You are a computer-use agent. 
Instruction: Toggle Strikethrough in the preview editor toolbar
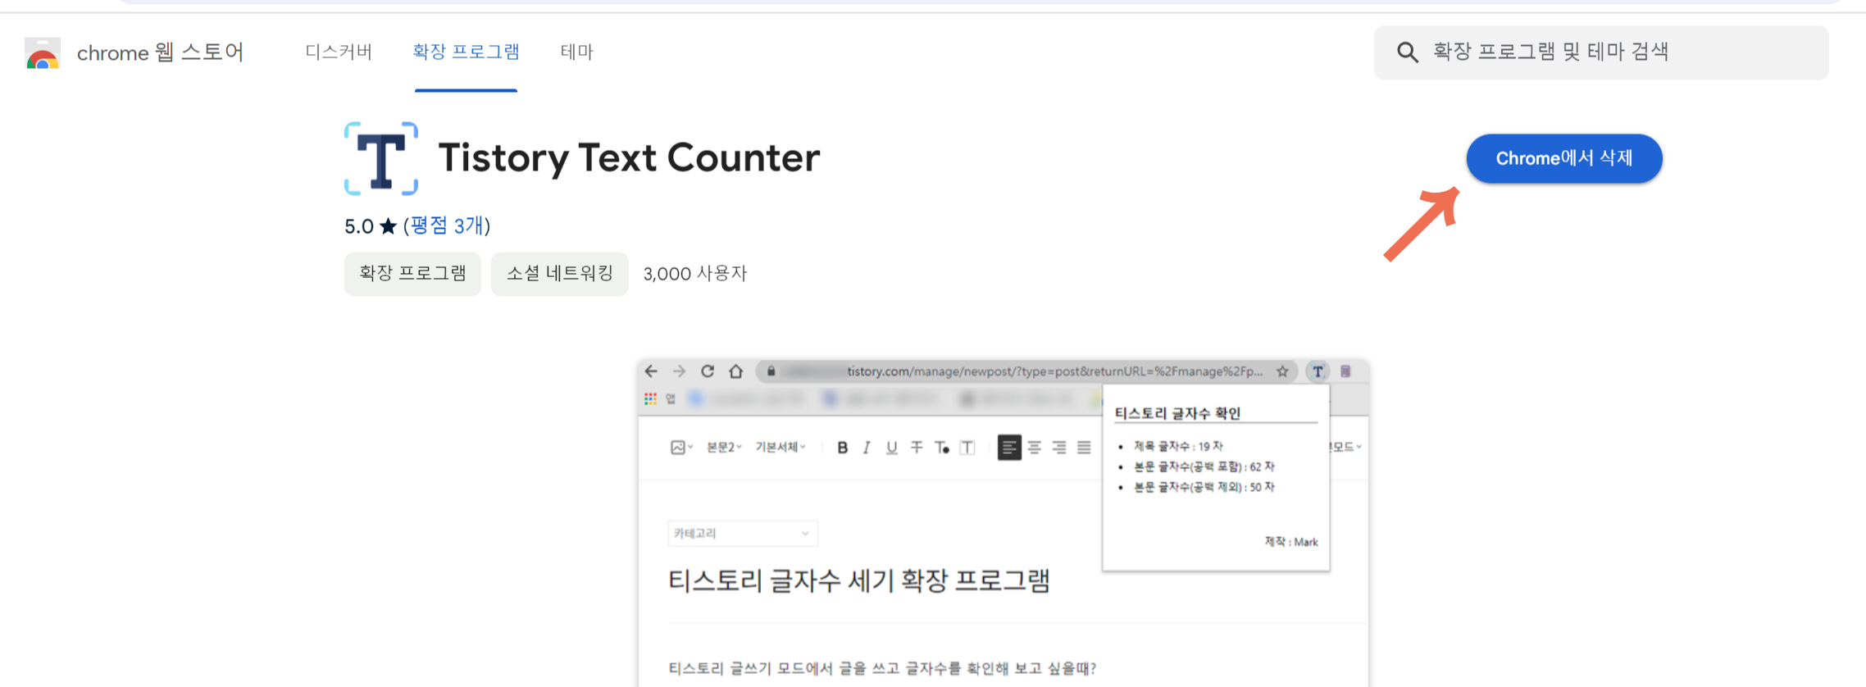coord(917,448)
